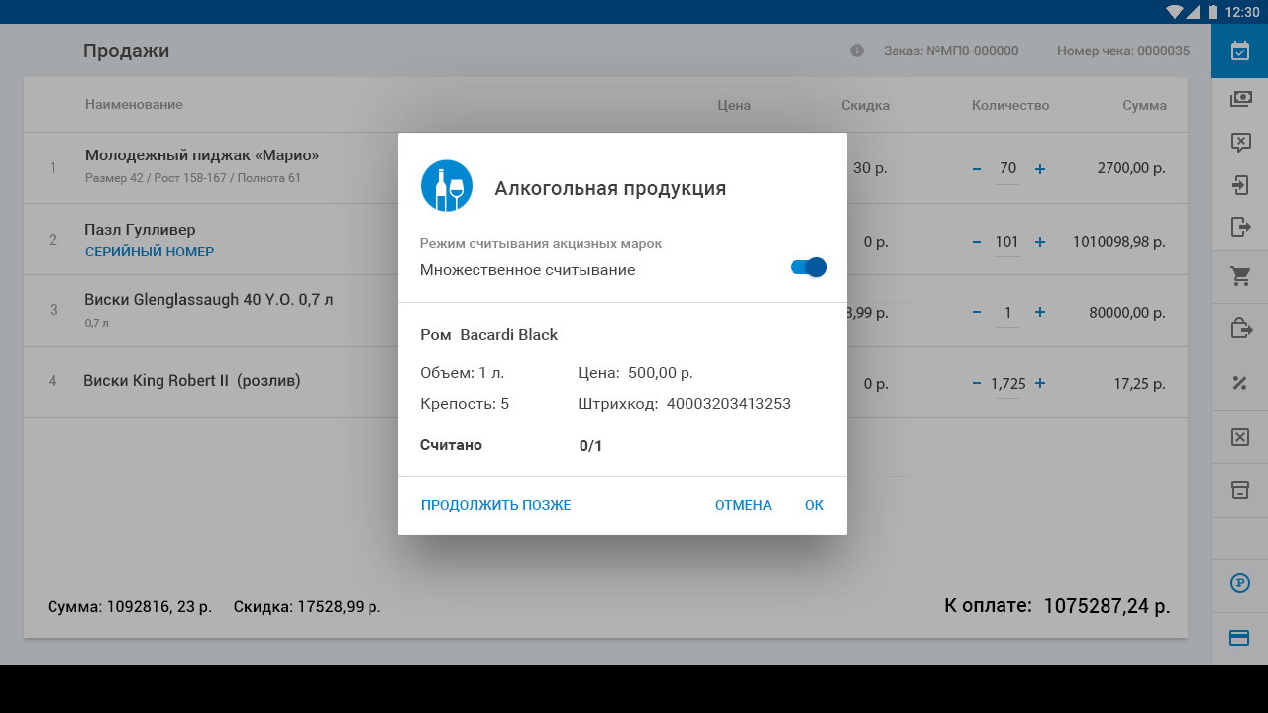Click the Цена column header
Screen dimensions: 1268x713
pos(734,105)
